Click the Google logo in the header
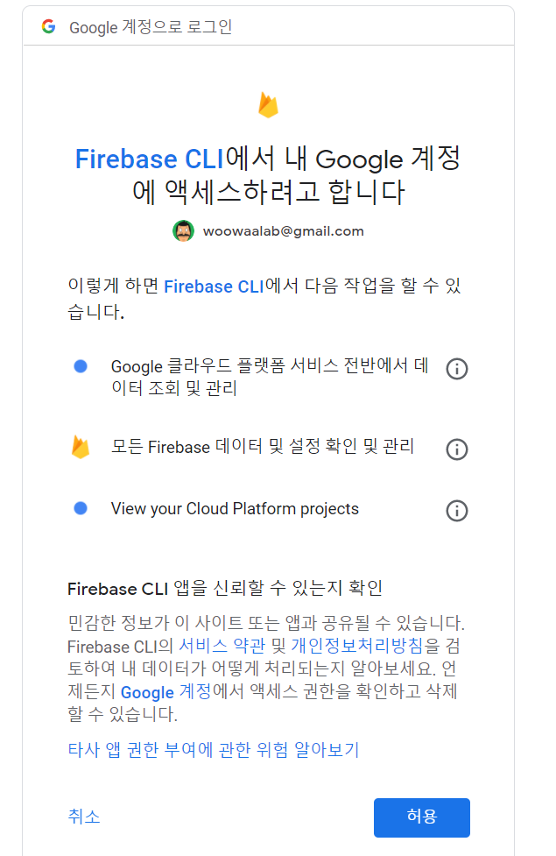This screenshot has width=556, height=856. 48,25
